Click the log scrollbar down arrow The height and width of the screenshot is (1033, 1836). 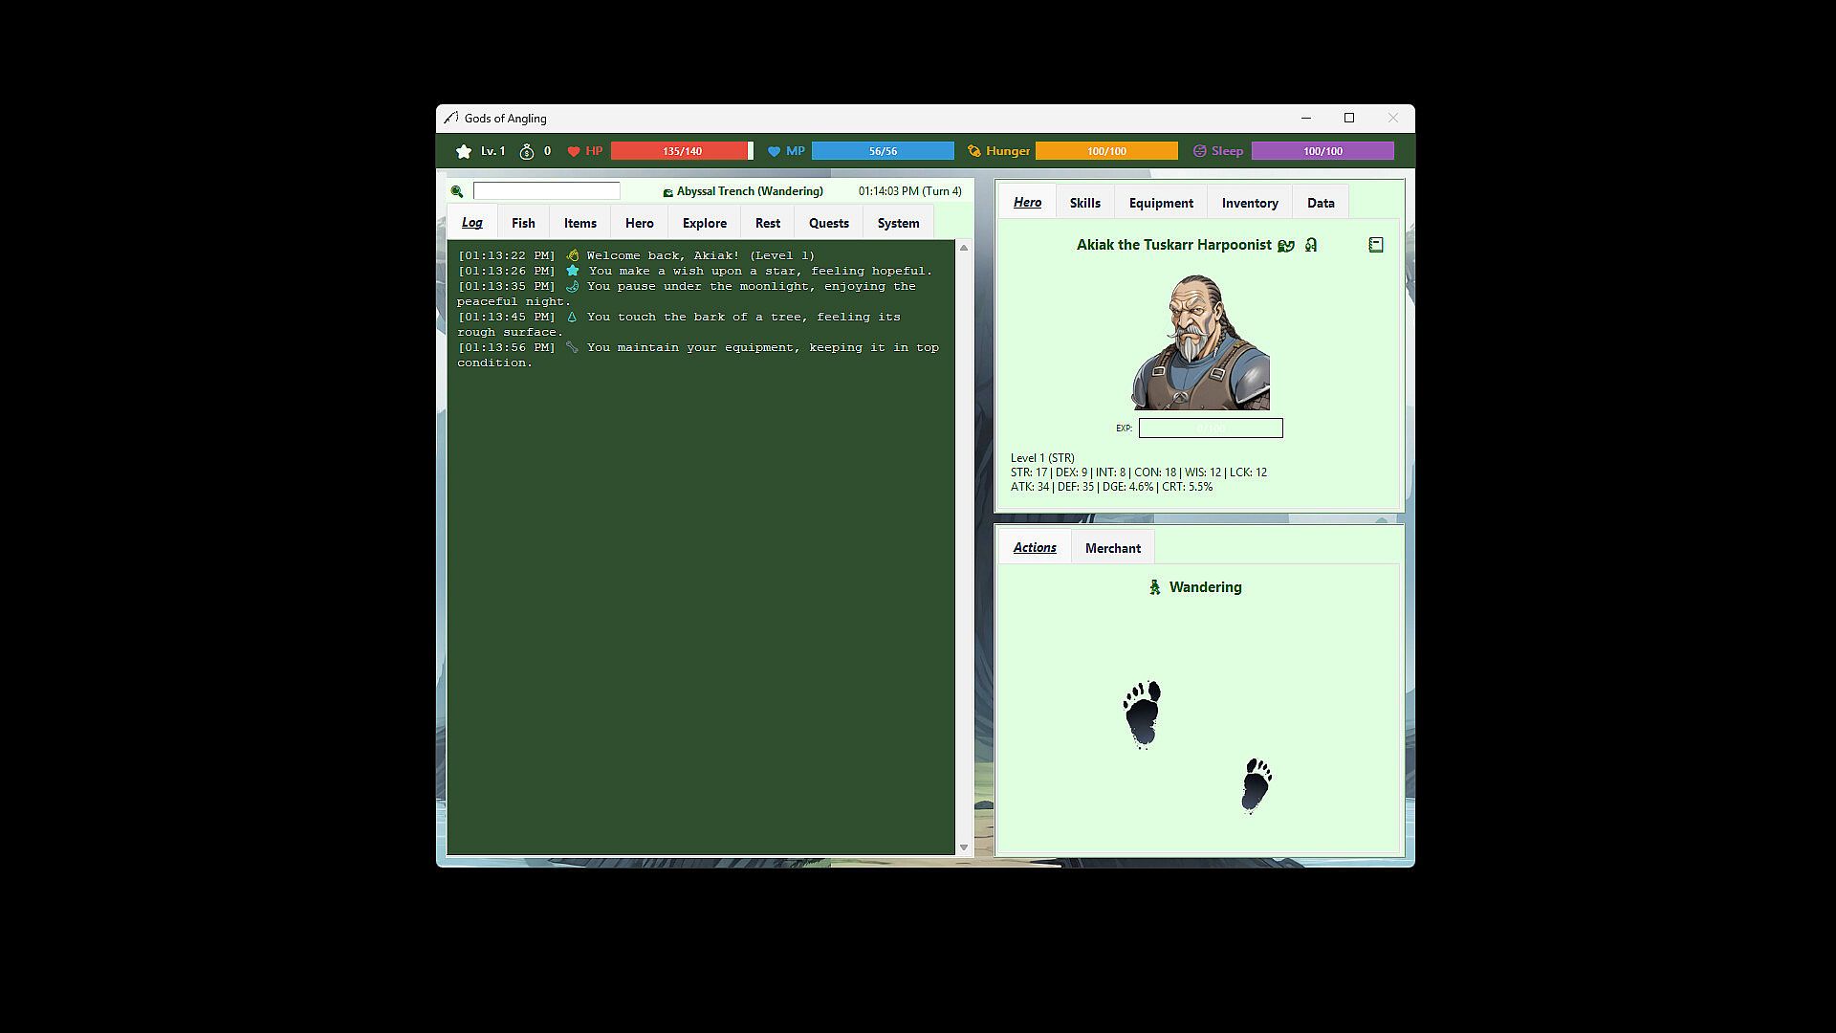tap(964, 847)
